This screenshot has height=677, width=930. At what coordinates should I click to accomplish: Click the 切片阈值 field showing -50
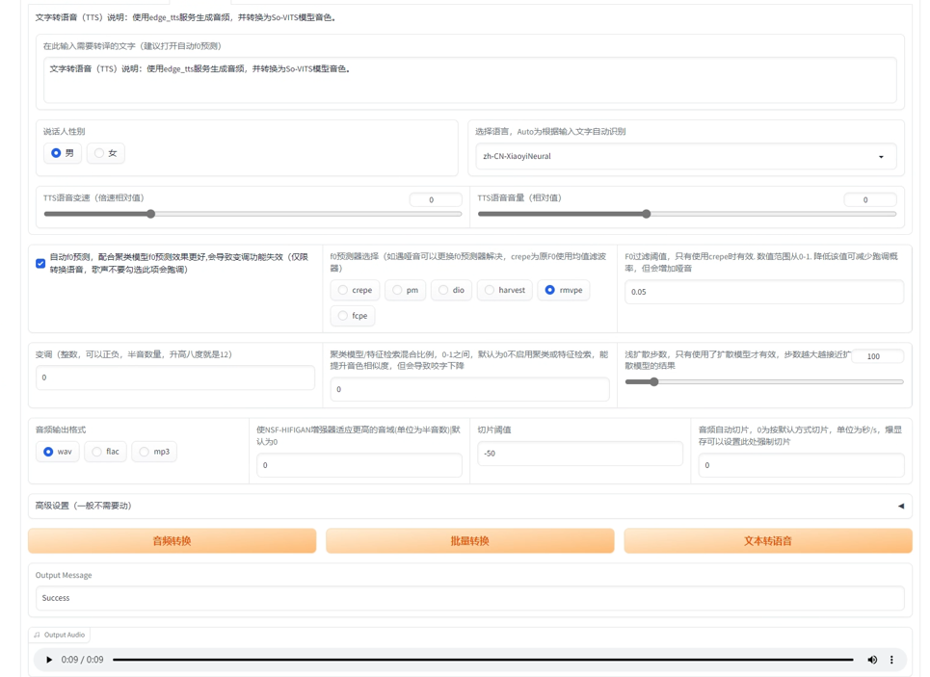tap(580, 454)
